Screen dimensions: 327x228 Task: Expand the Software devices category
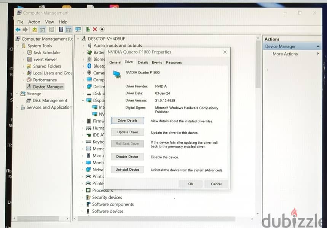83,211
